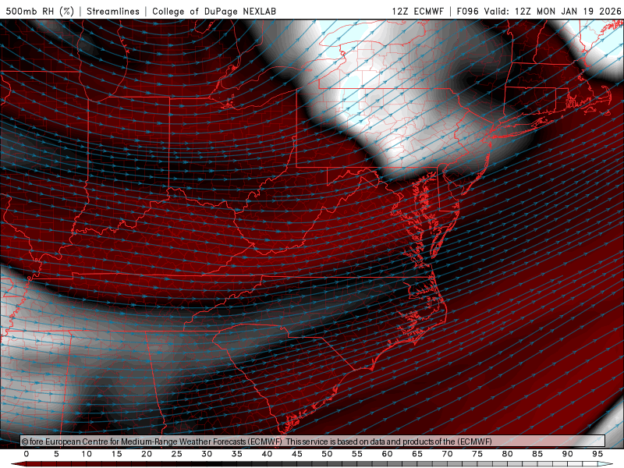Viewport: 624px width, 468px height.
Task: Select the "20" label on the color scale
Action: 147,454
